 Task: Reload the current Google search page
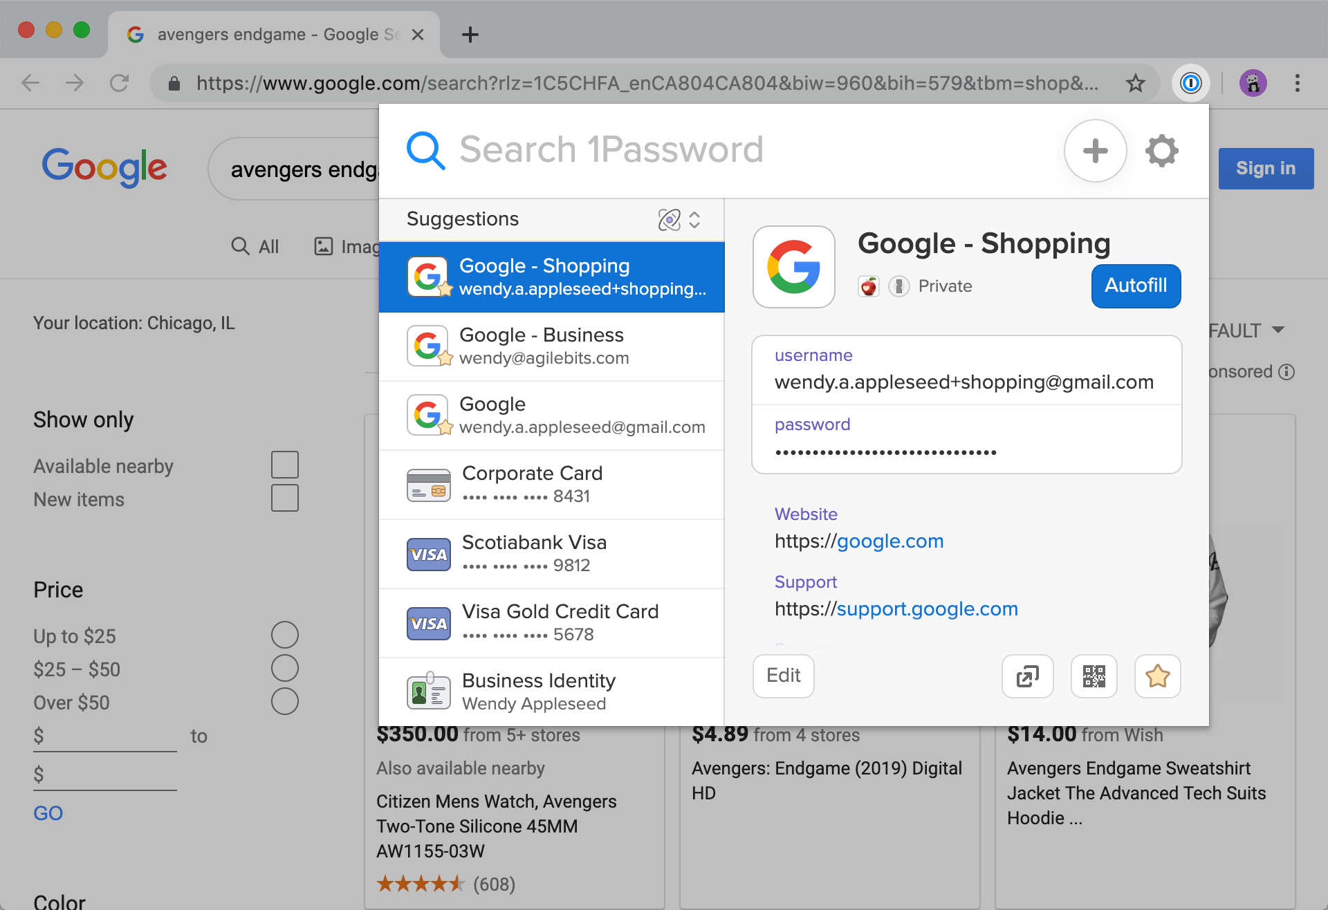point(119,83)
